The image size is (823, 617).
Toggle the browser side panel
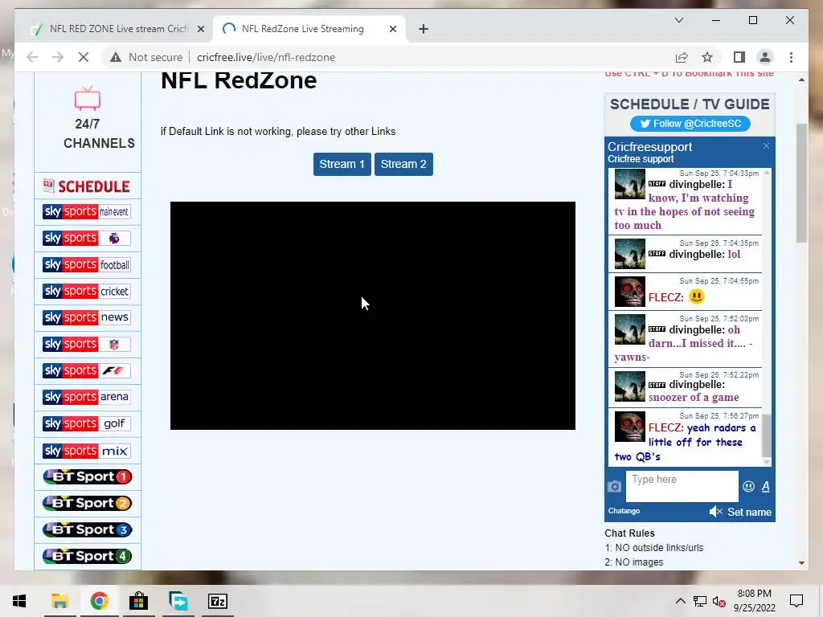[x=739, y=57]
